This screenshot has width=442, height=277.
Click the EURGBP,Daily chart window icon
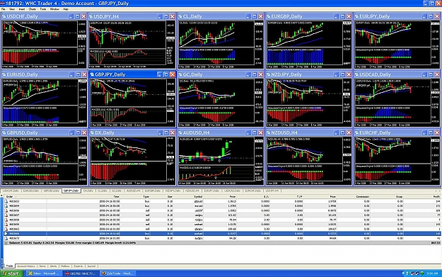click(269, 16)
